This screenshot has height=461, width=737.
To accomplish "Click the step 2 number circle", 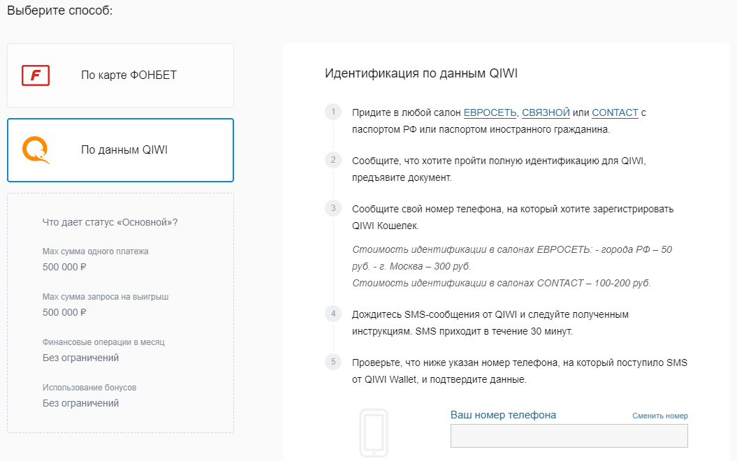I will (x=334, y=160).
